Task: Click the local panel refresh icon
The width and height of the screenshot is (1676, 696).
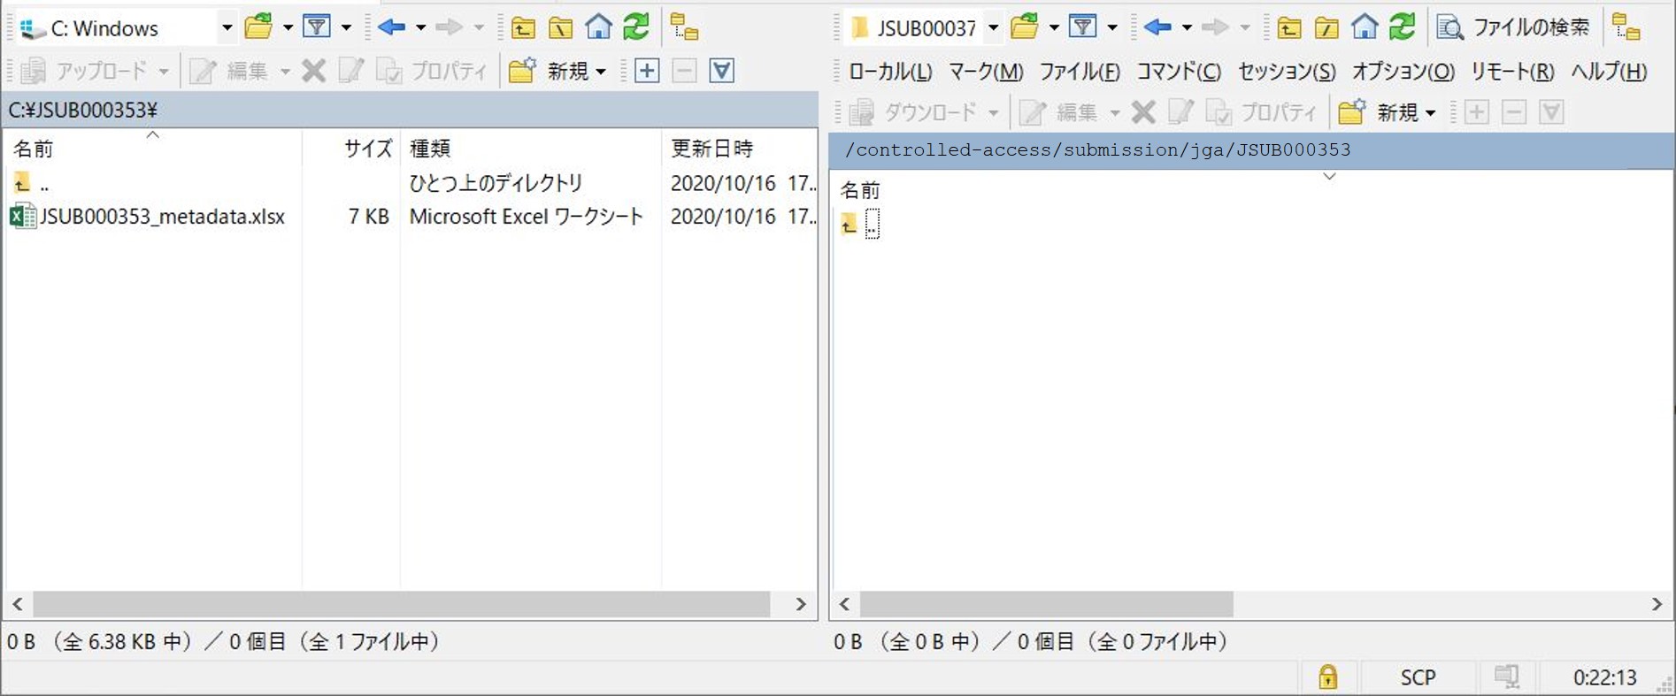Action: coord(635,27)
